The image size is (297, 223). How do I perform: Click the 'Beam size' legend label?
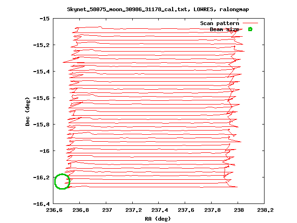[225, 29]
